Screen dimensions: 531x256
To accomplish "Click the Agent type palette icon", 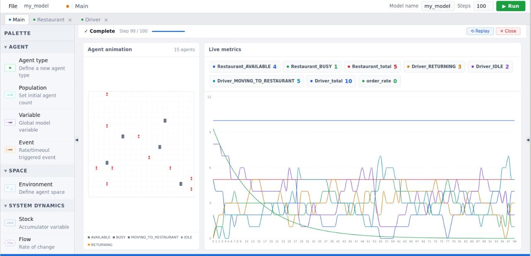I will (10, 68).
